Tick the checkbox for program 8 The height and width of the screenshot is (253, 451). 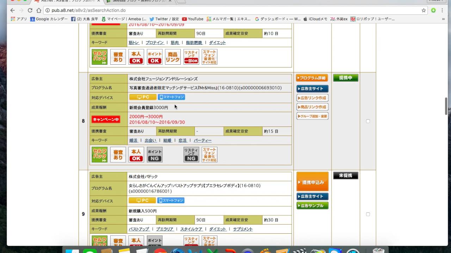click(368, 121)
